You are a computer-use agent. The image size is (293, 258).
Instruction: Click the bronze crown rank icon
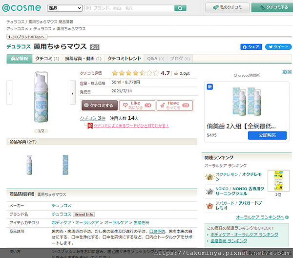point(209,206)
